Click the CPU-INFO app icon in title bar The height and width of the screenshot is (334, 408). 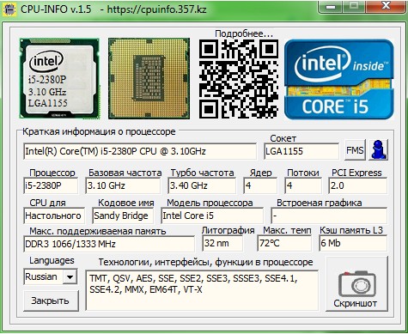coord(9,9)
